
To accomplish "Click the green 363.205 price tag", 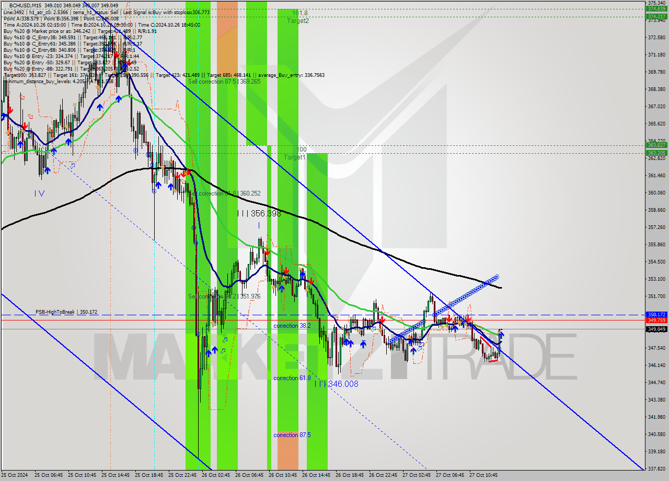I will tap(656, 153).
